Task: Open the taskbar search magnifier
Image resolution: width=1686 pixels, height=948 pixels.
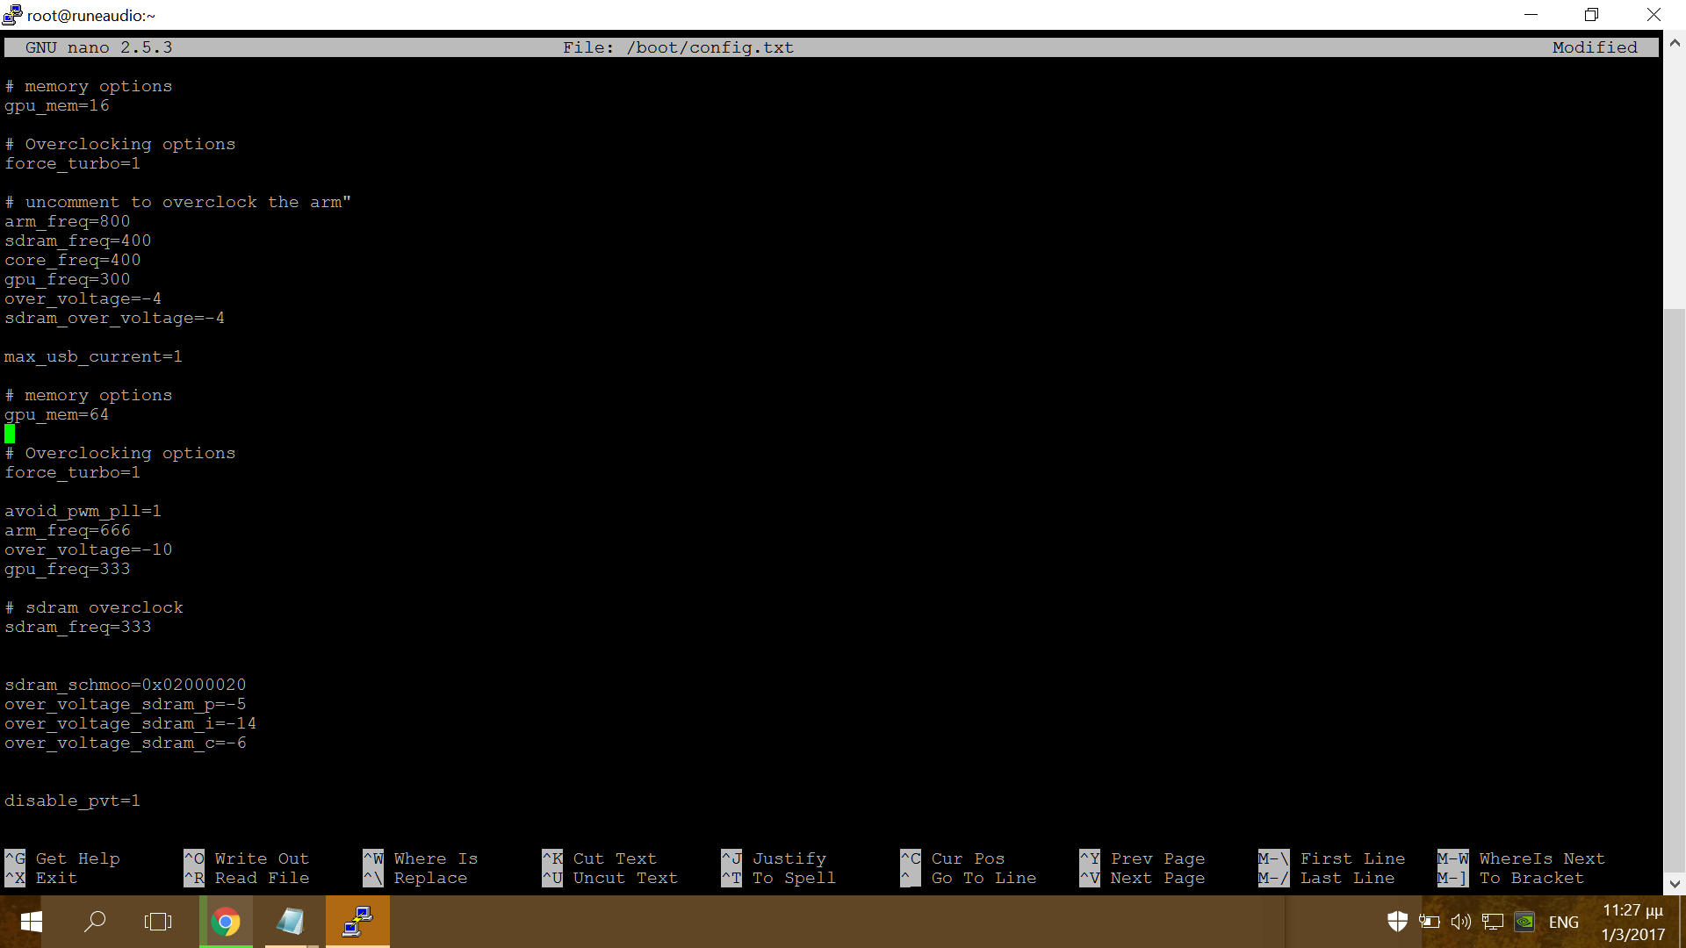Action: pyautogui.click(x=94, y=922)
